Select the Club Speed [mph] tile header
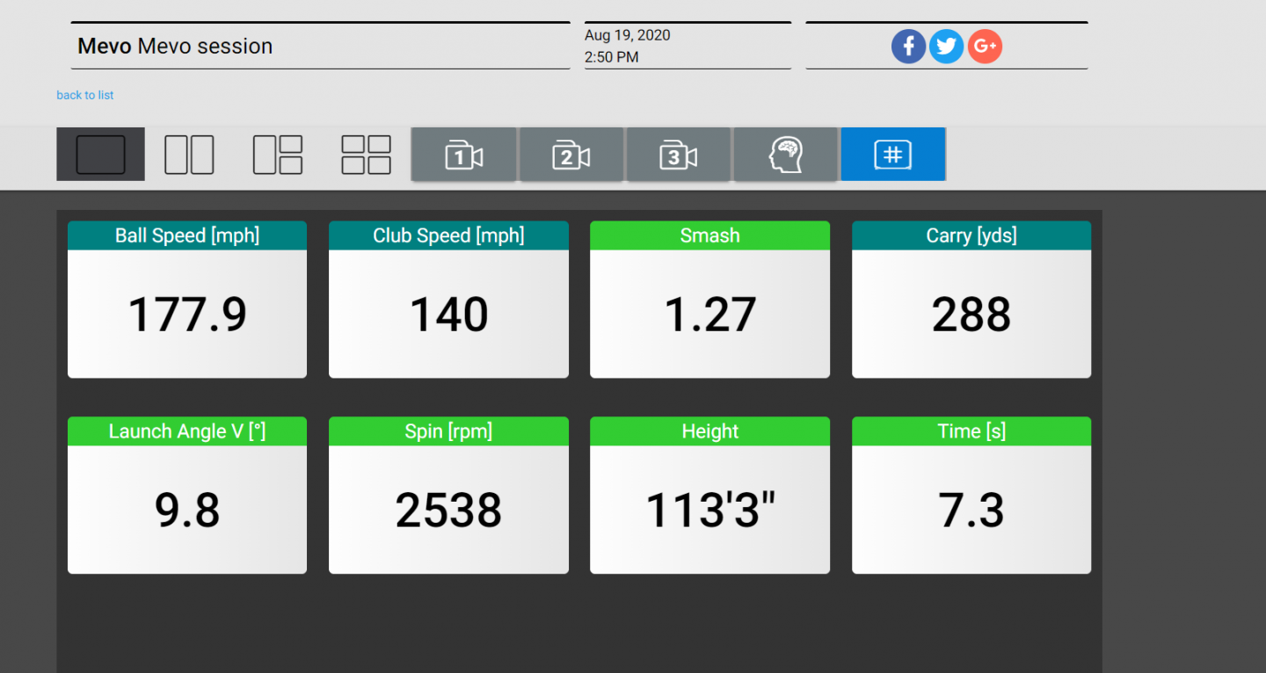Viewport: 1266px width, 673px height. (448, 235)
